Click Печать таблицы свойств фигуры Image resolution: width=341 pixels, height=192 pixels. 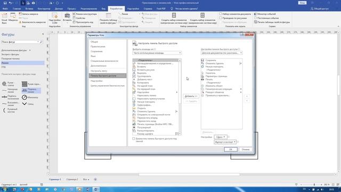tap(272, 22)
